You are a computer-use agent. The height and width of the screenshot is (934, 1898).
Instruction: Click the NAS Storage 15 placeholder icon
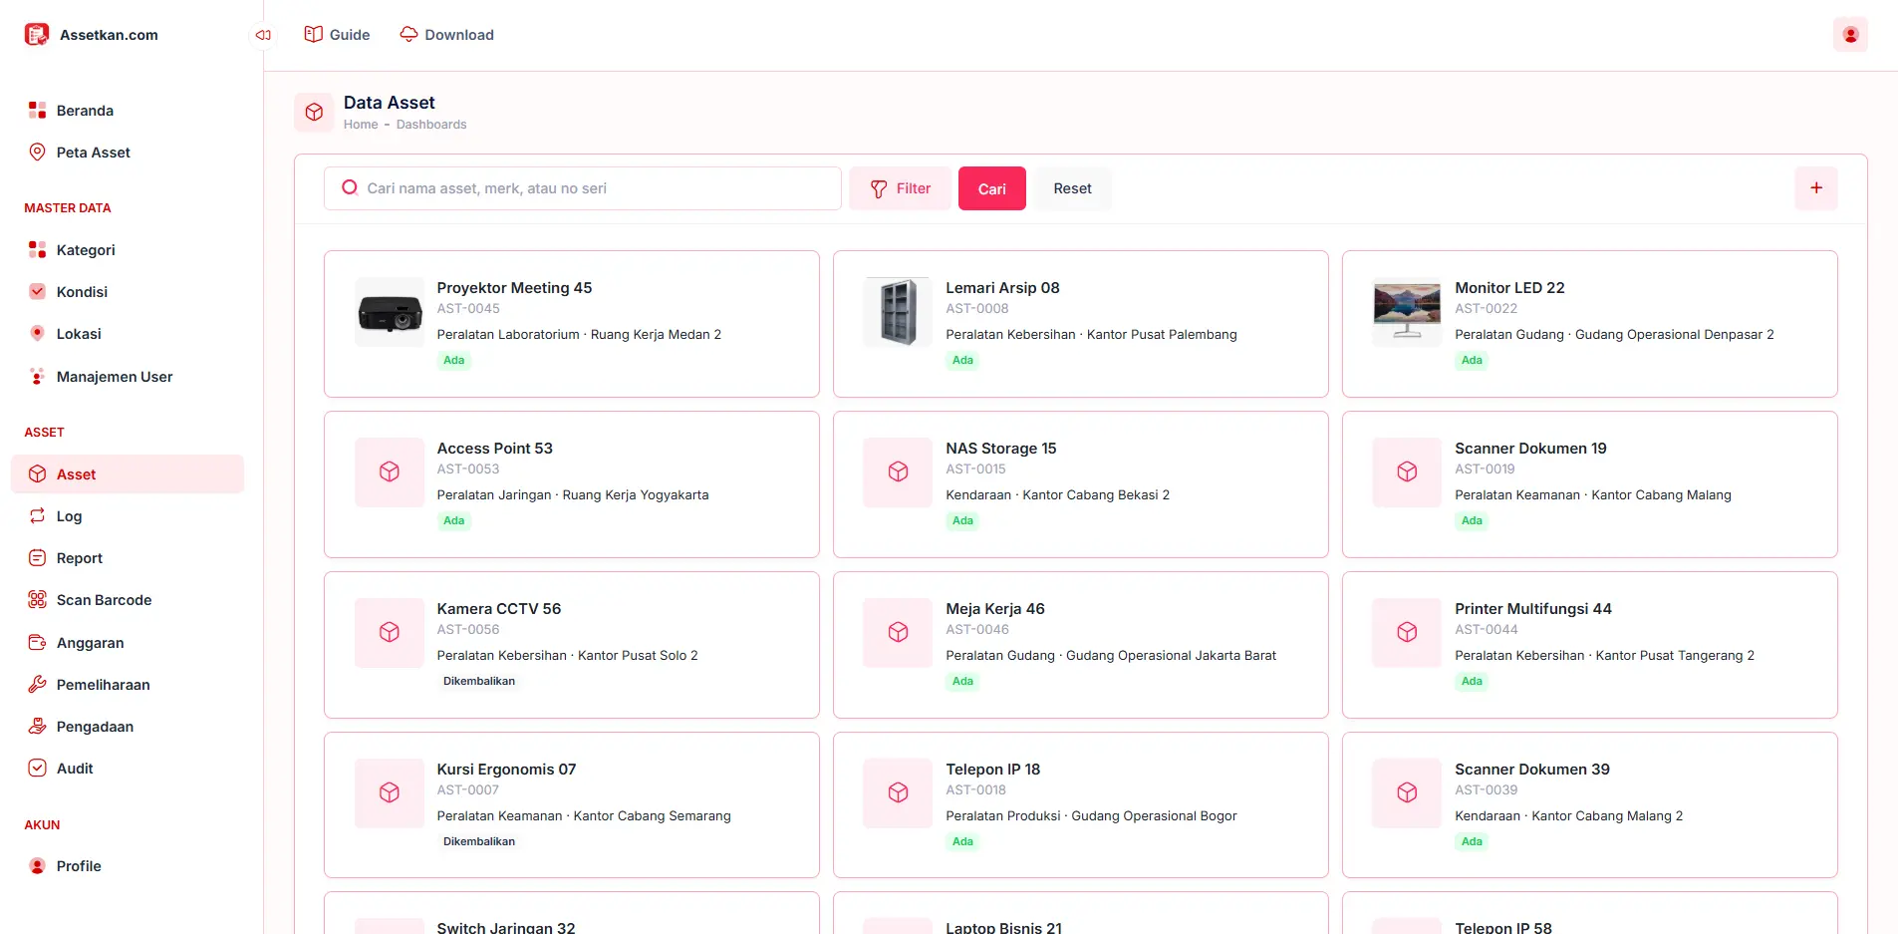pos(898,472)
